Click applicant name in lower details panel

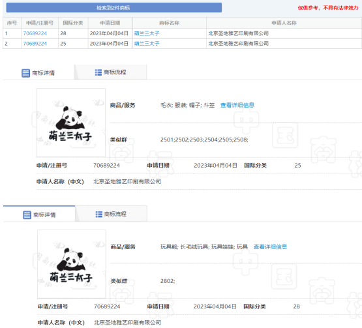pyautogui.click(x=127, y=323)
